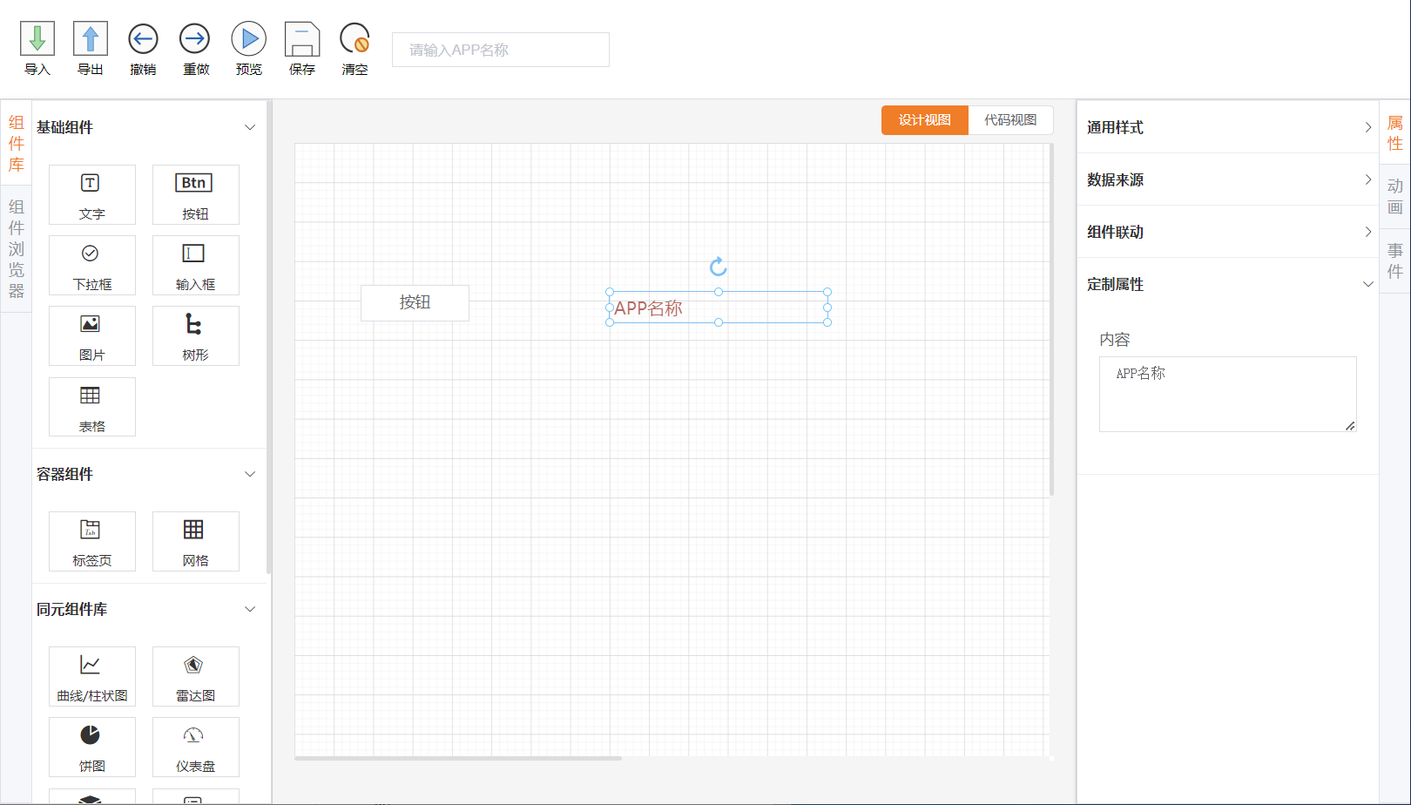The height and width of the screenshot is (805, 1411).
Task: Expand the 组件联动 panel
Action: pos(1228,232)
